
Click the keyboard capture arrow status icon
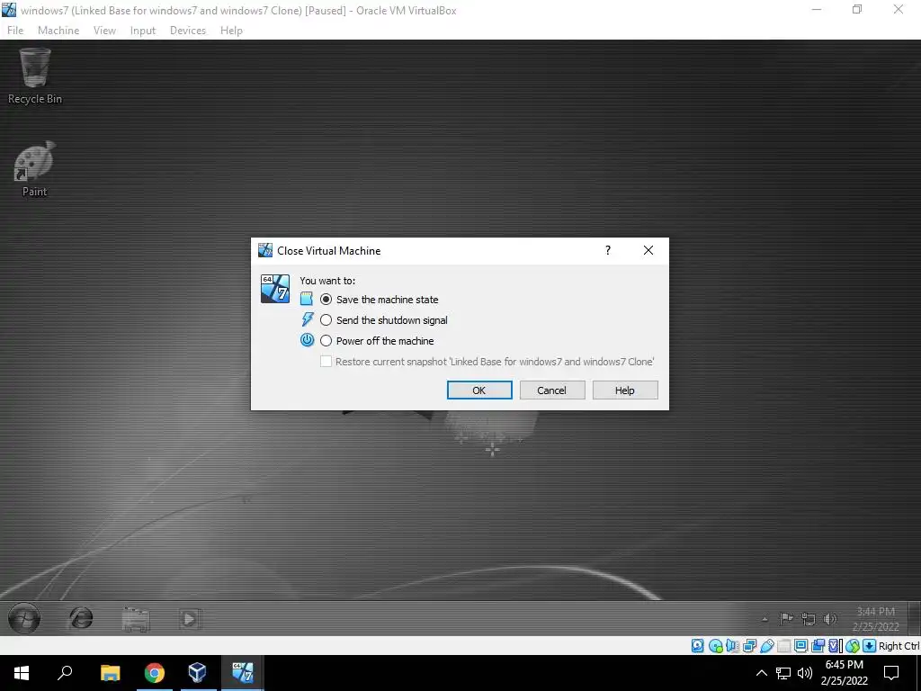coord(870,646)
